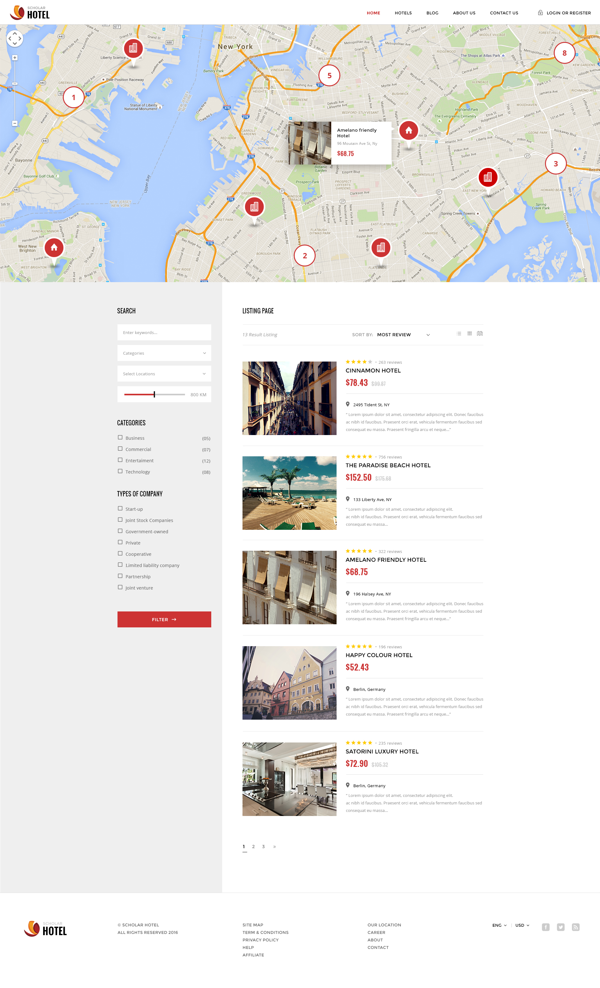Check the Business category checkbox
The image size is (600, 988).
(120, 438)
